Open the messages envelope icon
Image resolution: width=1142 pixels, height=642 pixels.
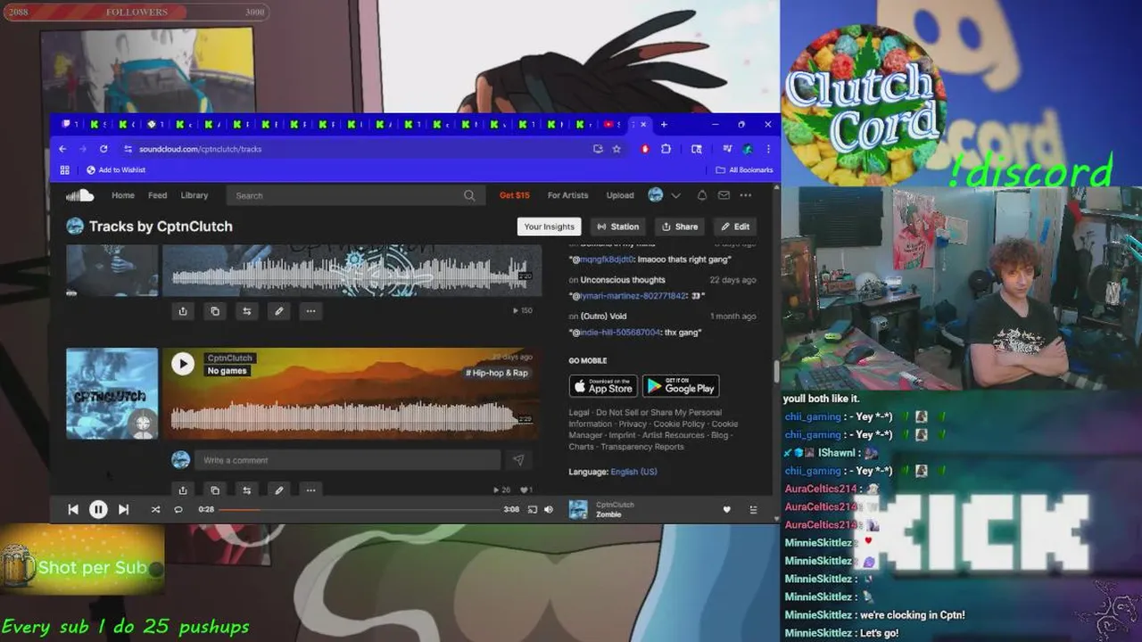point(724,195)
